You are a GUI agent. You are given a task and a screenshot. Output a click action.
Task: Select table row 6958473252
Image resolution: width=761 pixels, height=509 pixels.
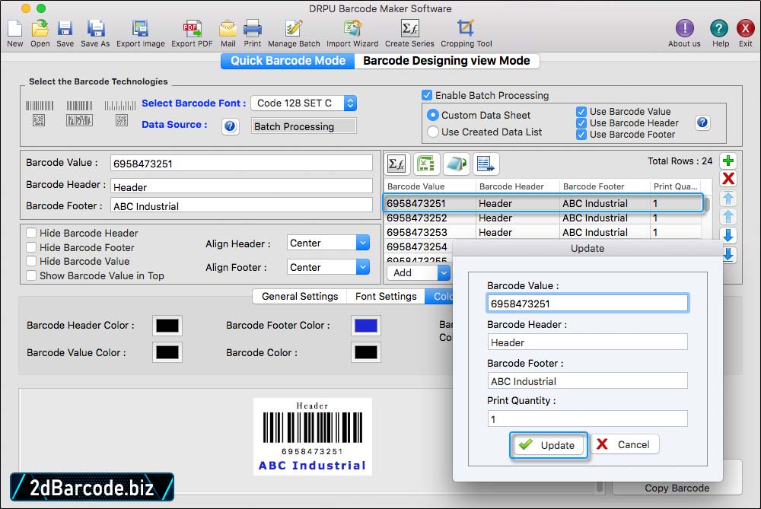[543, 218]
